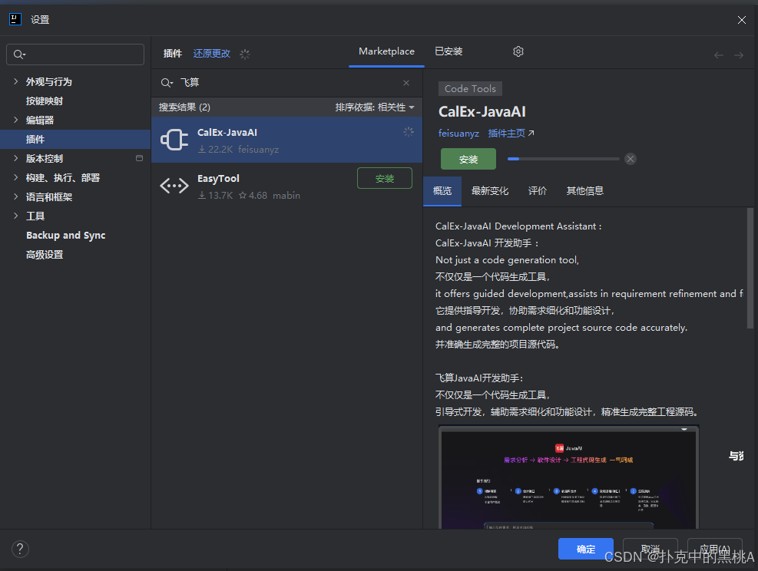Click the forward navigation arrow
Screen dimensions: 758x571
click(739, 55)
